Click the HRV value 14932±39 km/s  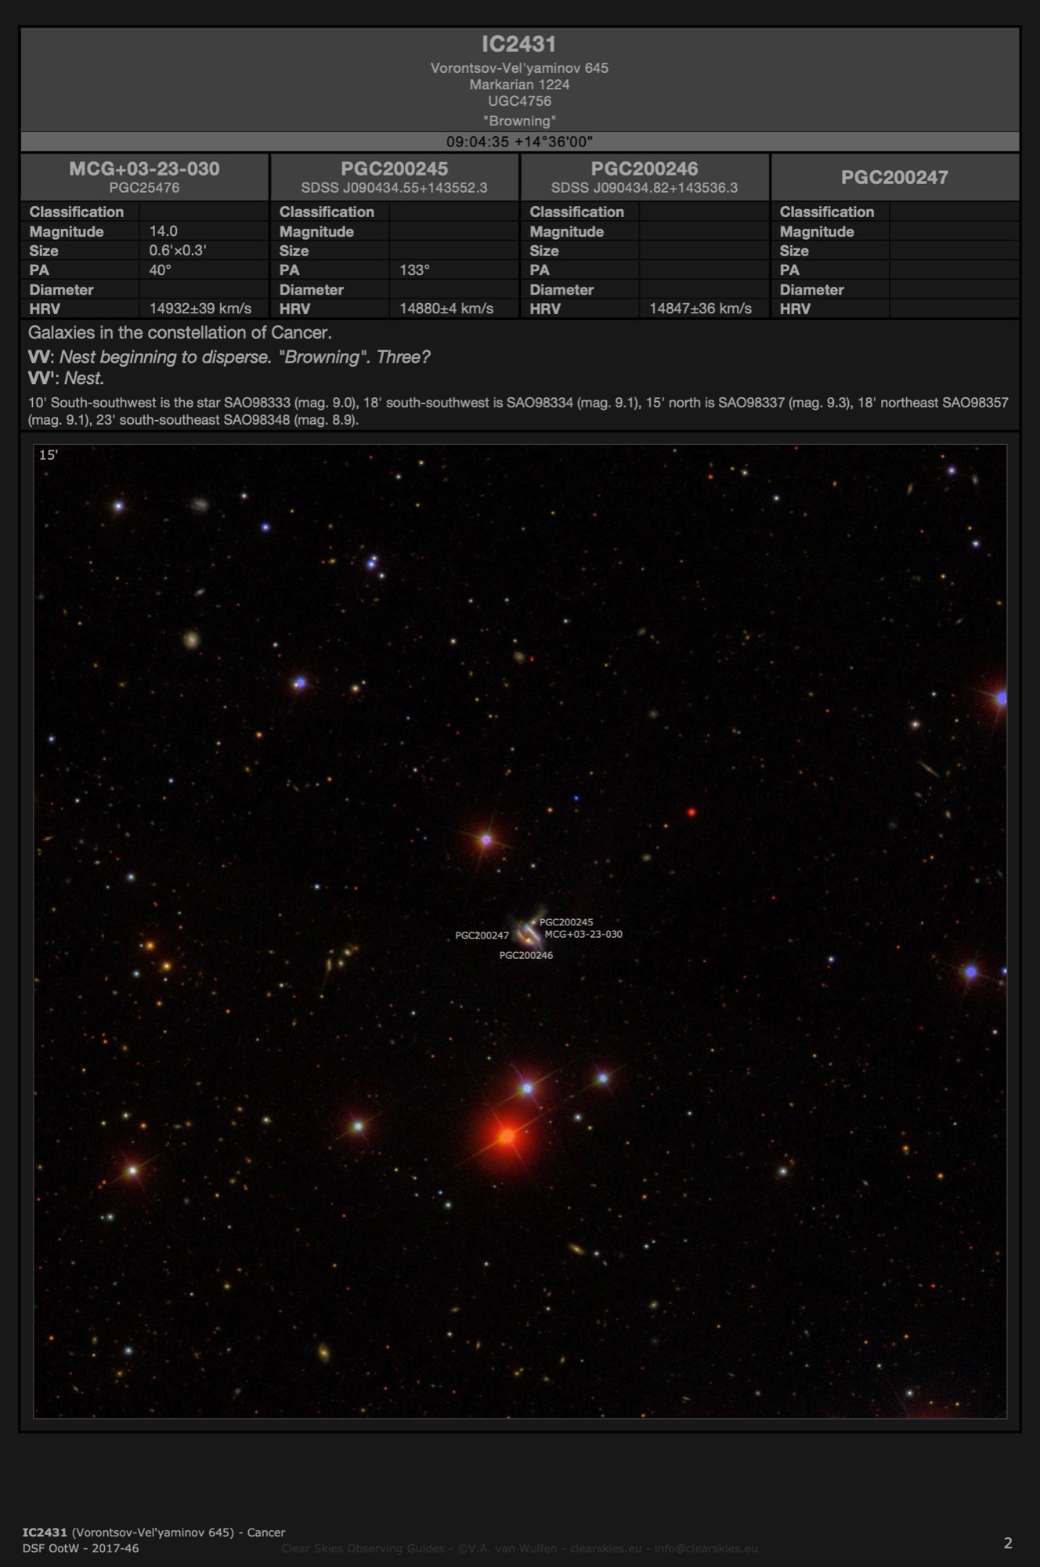pyautogui.click(x=200, y=309)
